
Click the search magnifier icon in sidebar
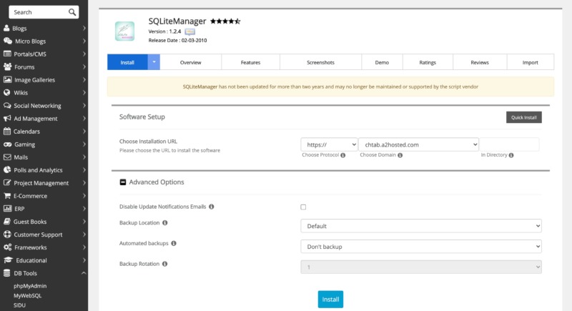tap(72, 12)
